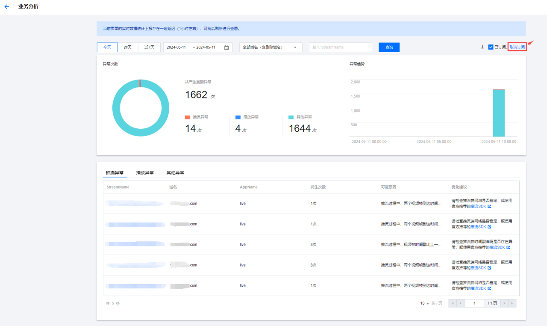547x326 pixels.
Task: Jump to the last page of results
Action: (x=512, y=303)
